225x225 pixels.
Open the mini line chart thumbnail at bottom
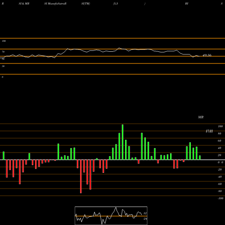tap(111, 216)
